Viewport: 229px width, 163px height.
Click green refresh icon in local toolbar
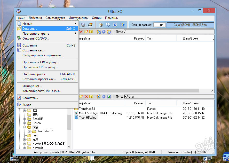109,97
